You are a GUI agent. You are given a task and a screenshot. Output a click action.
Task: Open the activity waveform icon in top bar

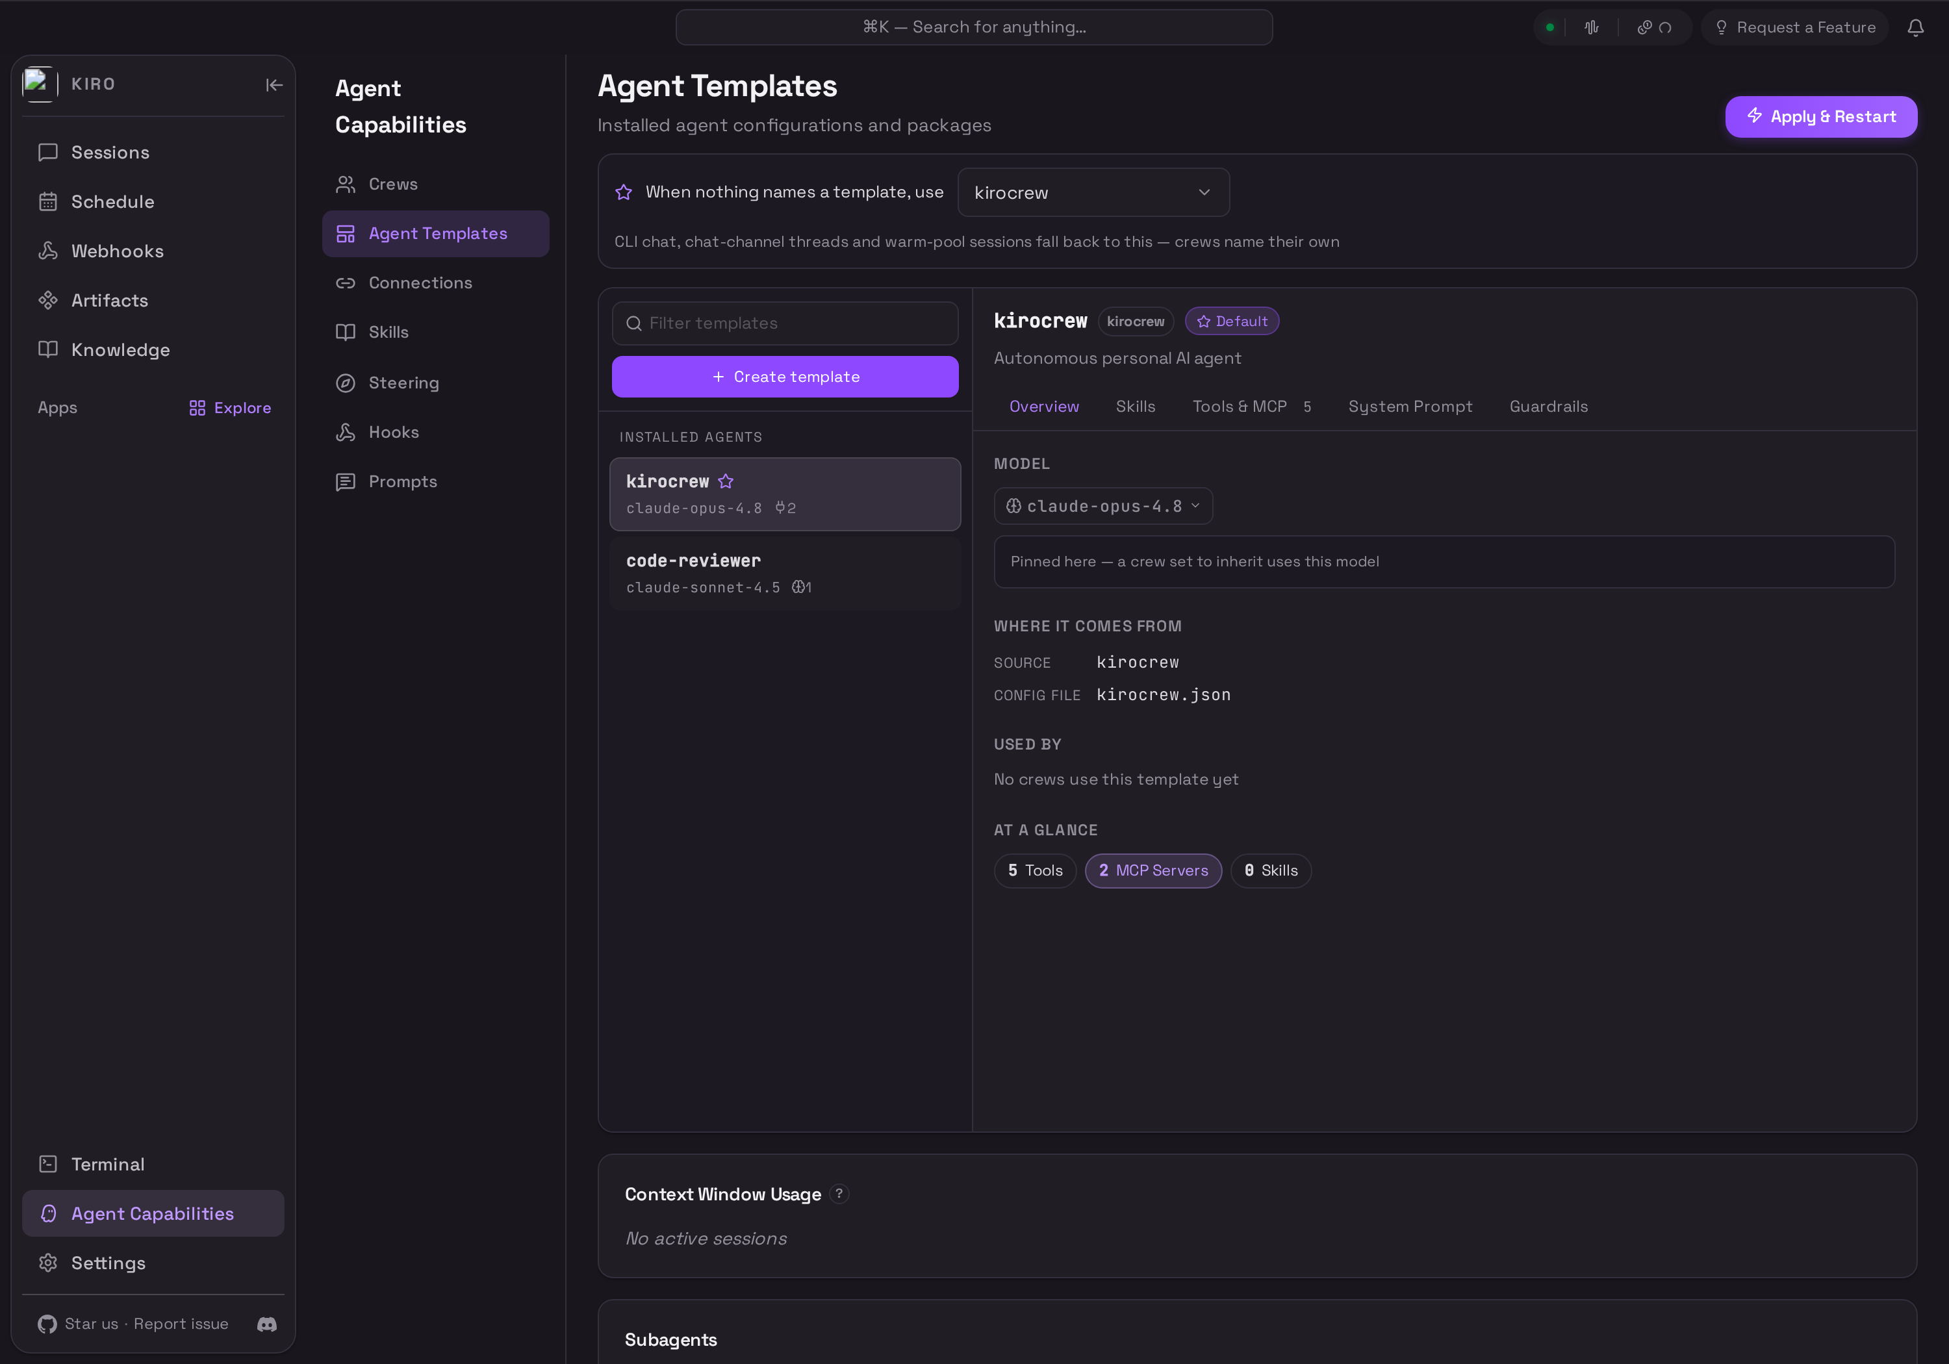(1592, 27)
